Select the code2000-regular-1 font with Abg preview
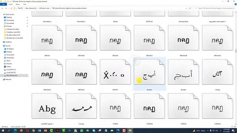 pyautogui.click(x=47, y=106)
